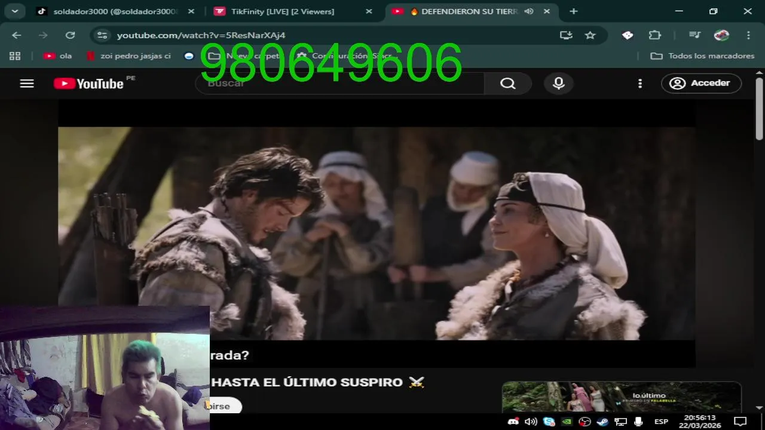Open the Falabella 'lo último' ad thumbnail
Viewport: 765px width, 430px height.
pos(622,397)
